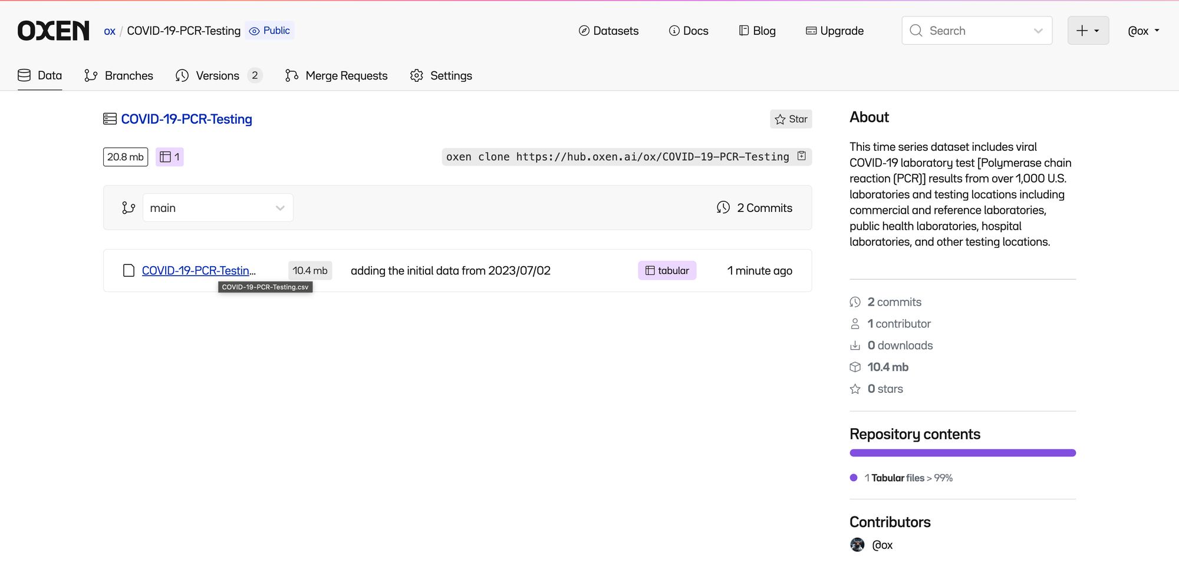Open the Docs link
Image resolution: width=1179 pixels, height=580 pixels.
[689, 31]
